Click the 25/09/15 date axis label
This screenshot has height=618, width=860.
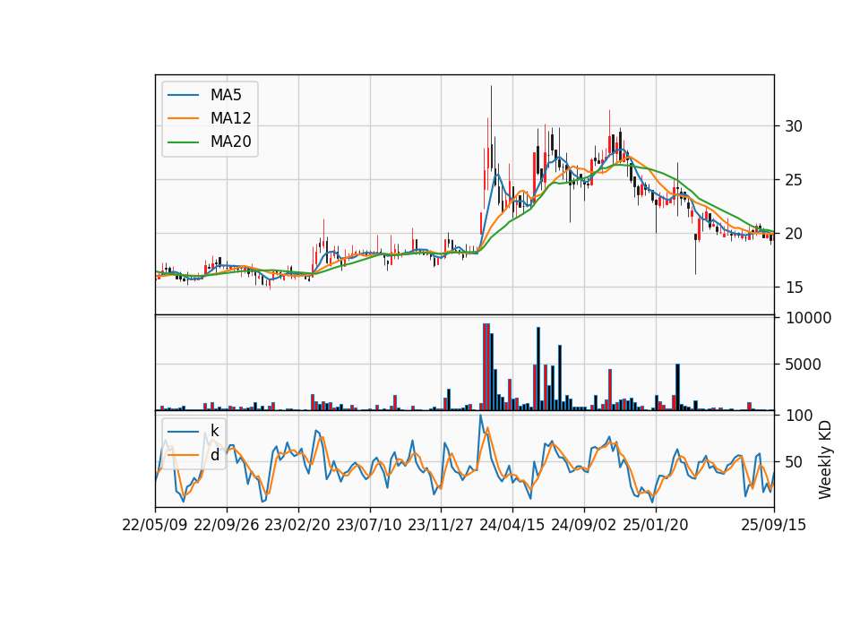coord(773,525)
